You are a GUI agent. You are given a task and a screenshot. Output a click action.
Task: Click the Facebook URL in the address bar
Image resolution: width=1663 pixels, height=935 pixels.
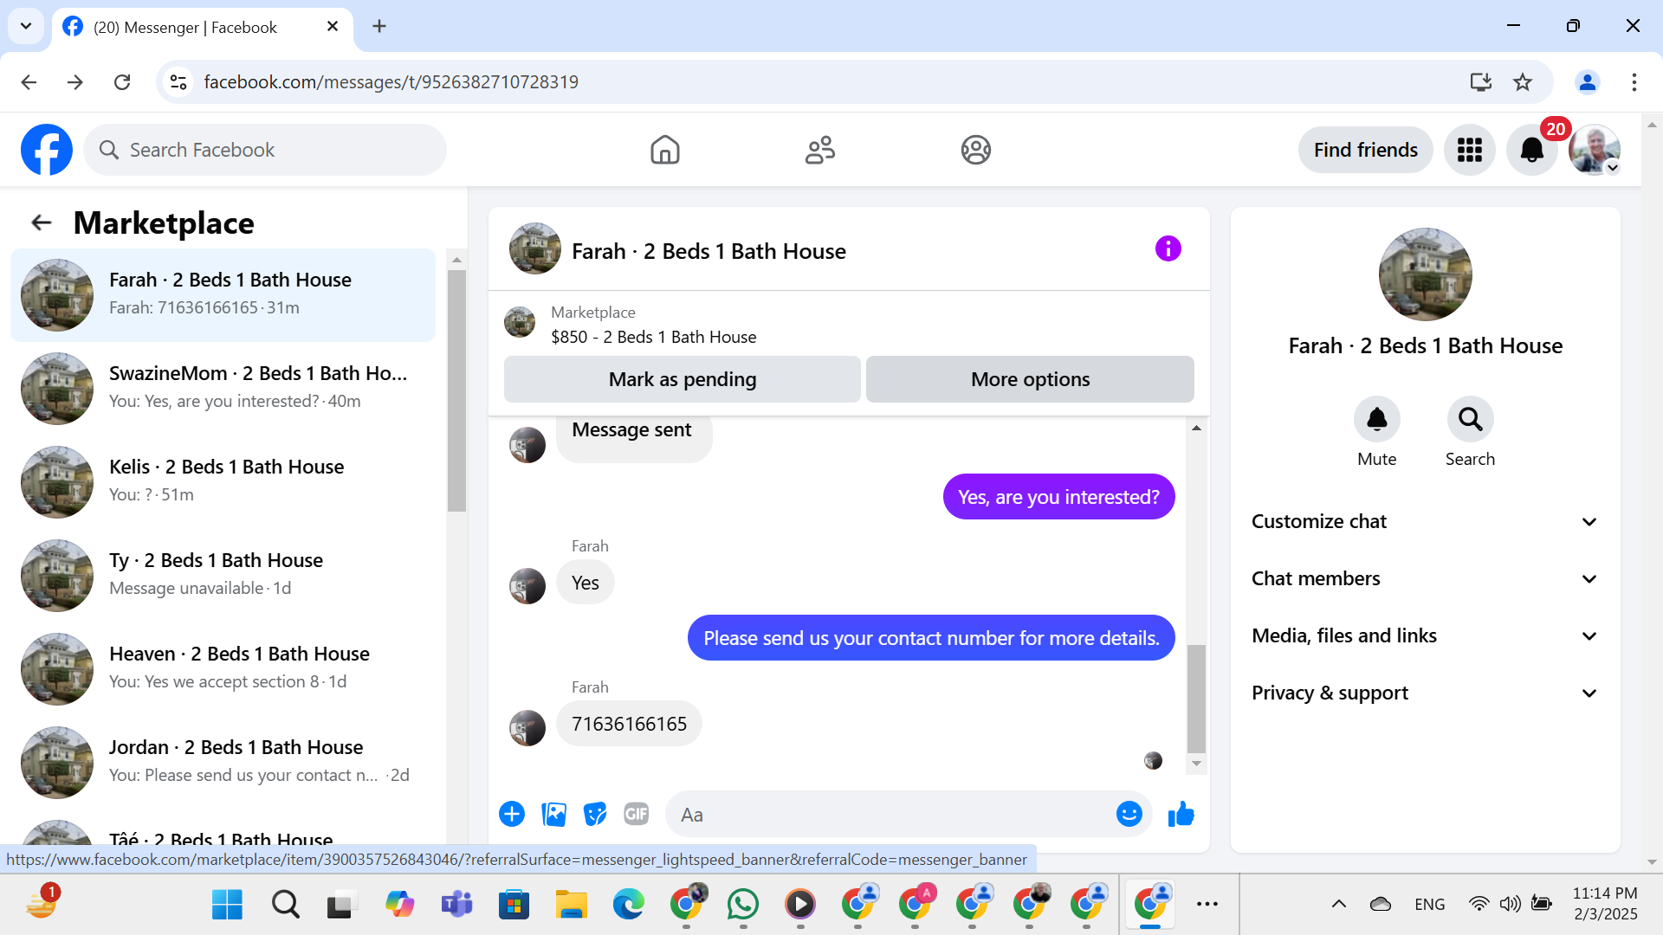coord(391,82)
